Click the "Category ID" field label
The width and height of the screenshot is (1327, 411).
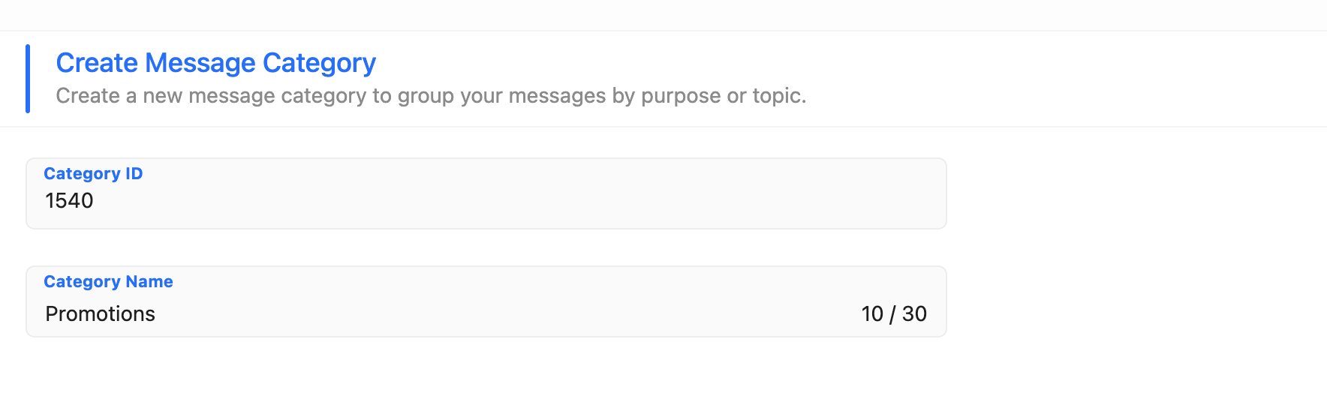pyautogui.click(x=93, y=174)
